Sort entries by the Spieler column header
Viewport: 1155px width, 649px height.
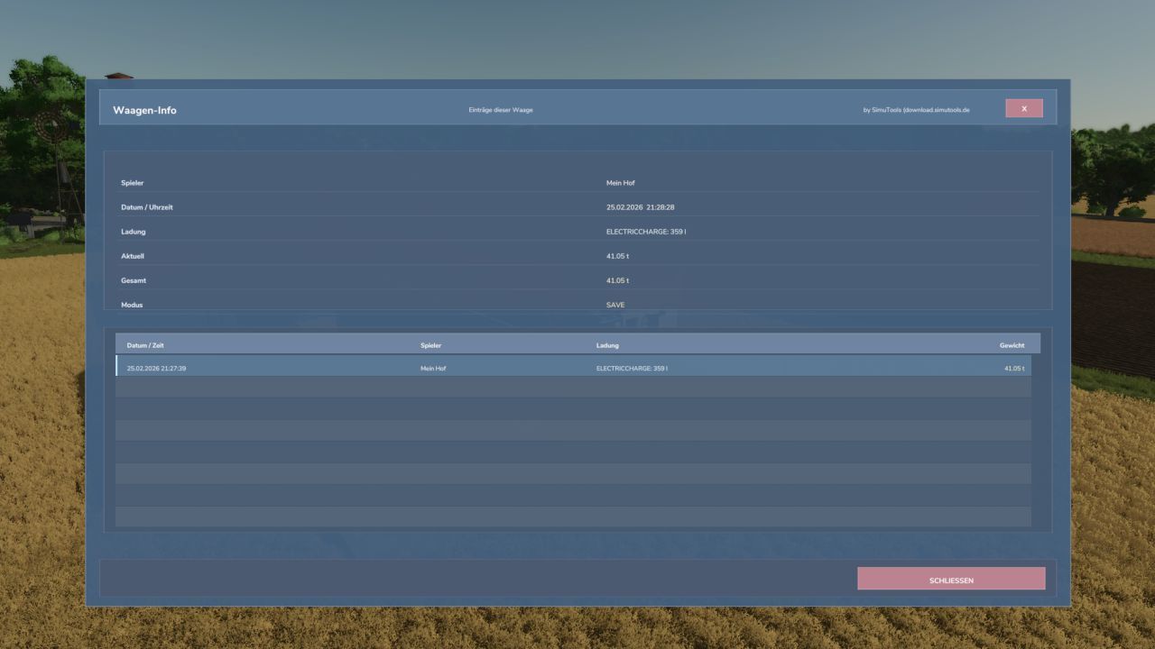tap(430, 344)
